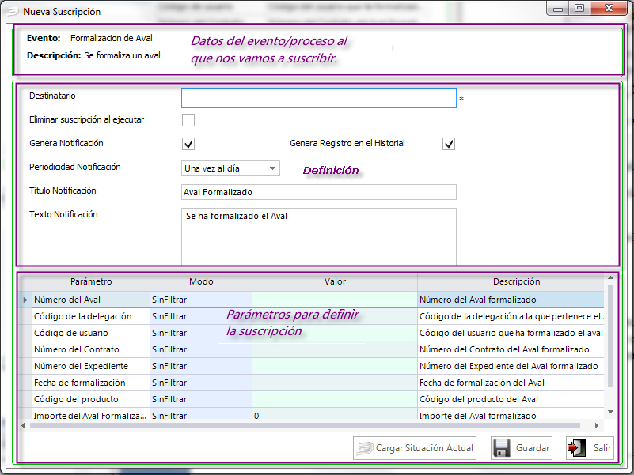Uncheck Genera Notificación checkbox
This screenshot has height=475, width=634.
188,144
